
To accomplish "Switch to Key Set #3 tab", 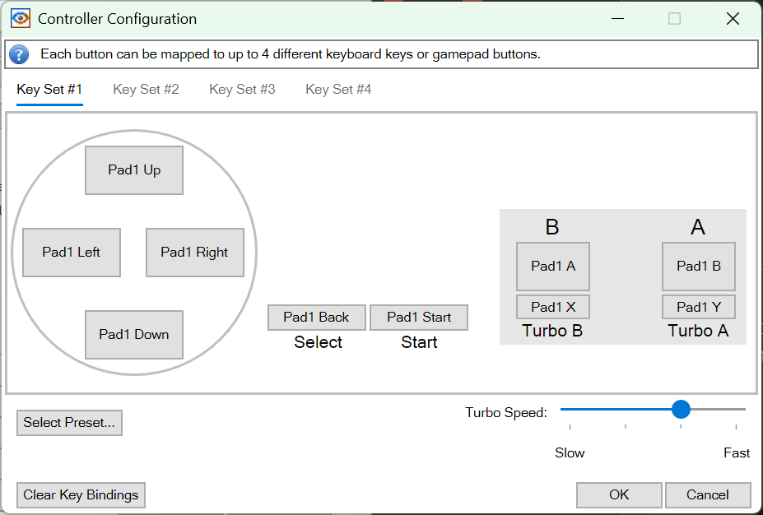I will point(241,89).
